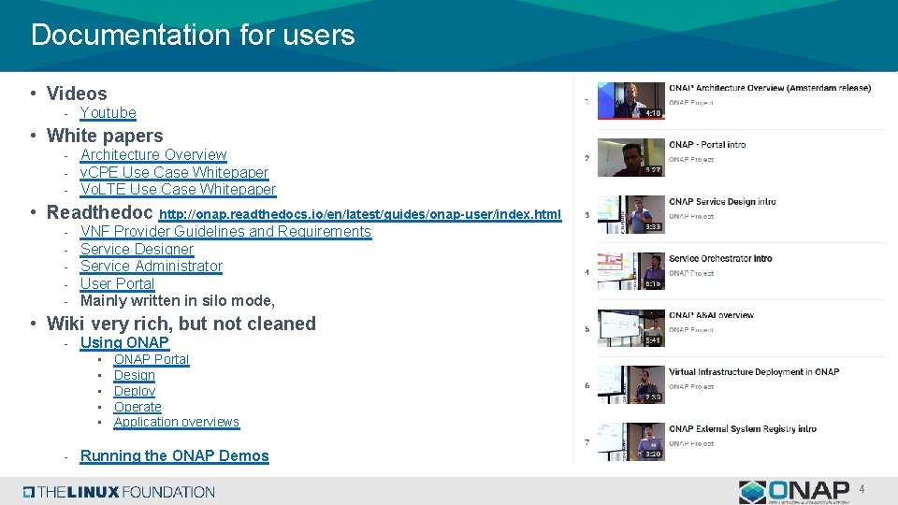Click Virtual Infrastructure Deployment video thumbnail

click(x=631, y=384)
